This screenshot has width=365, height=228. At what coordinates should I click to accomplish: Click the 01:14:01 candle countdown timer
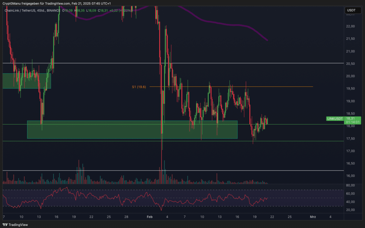(353, 122)
